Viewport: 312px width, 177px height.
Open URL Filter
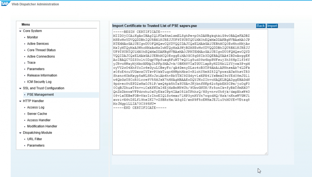pos(34,139)
